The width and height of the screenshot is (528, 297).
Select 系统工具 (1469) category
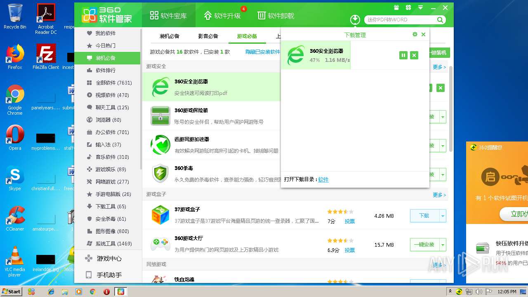(107, 243)
